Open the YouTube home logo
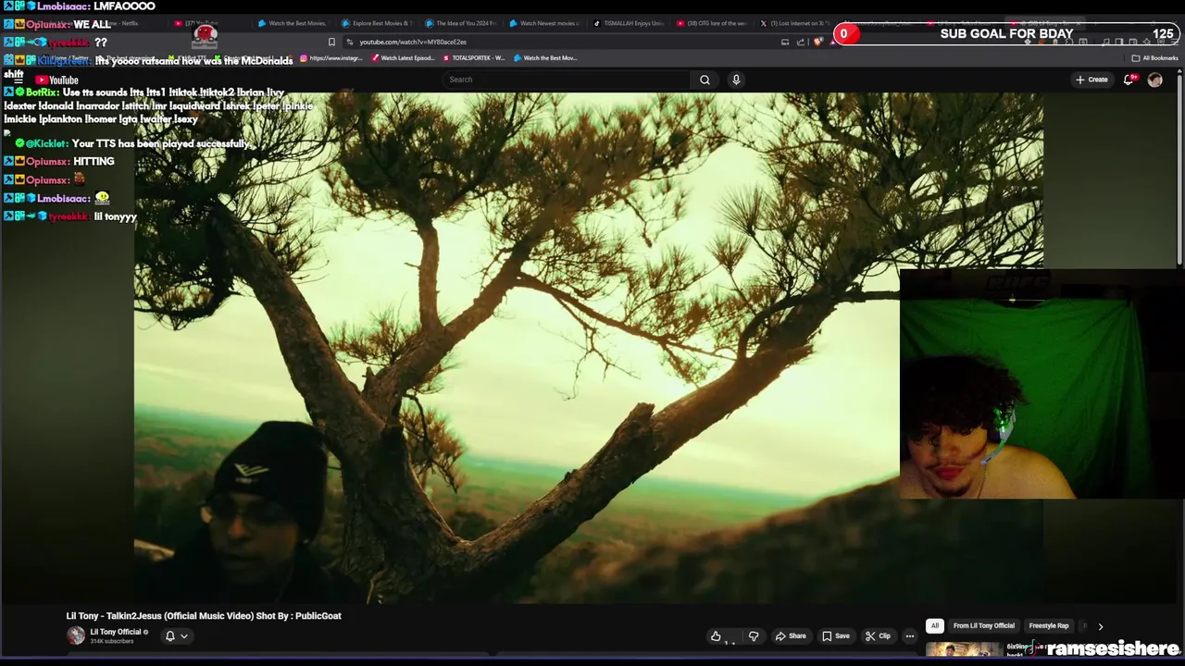 56,80
